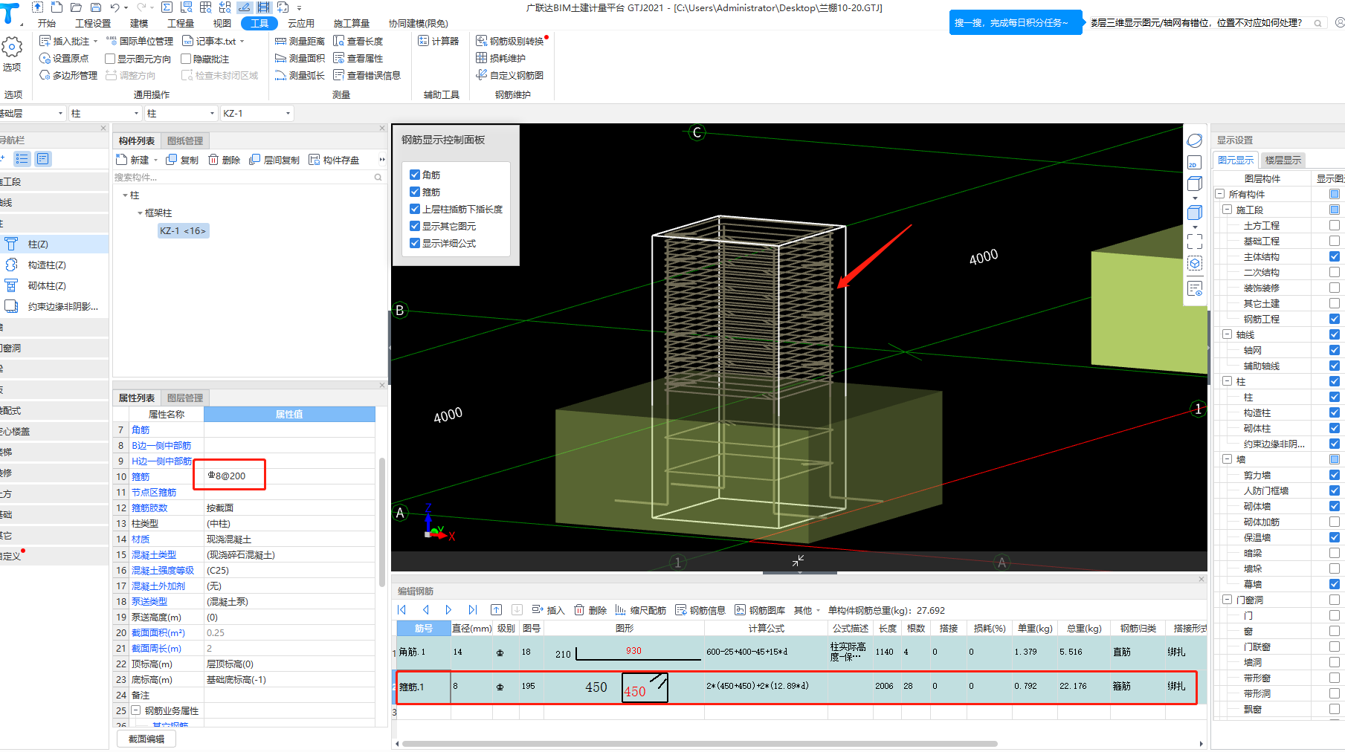The height and width of the screenshot is (752, 1345).
Task: Switch to 楼层显示 tab
Action: coord(1283,160)
